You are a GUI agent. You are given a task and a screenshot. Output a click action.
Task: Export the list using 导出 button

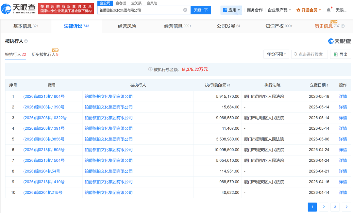(340, 54)
